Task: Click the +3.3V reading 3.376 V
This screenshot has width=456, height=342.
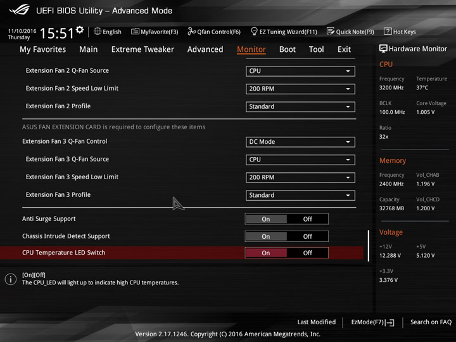Action: tap(388, 280)
